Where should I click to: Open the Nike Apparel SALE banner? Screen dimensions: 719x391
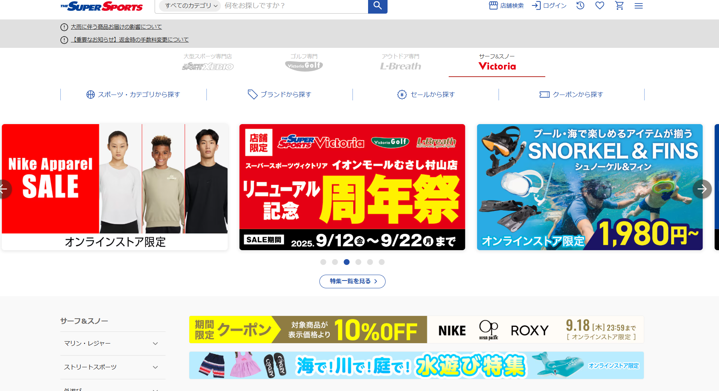point(115,187)
